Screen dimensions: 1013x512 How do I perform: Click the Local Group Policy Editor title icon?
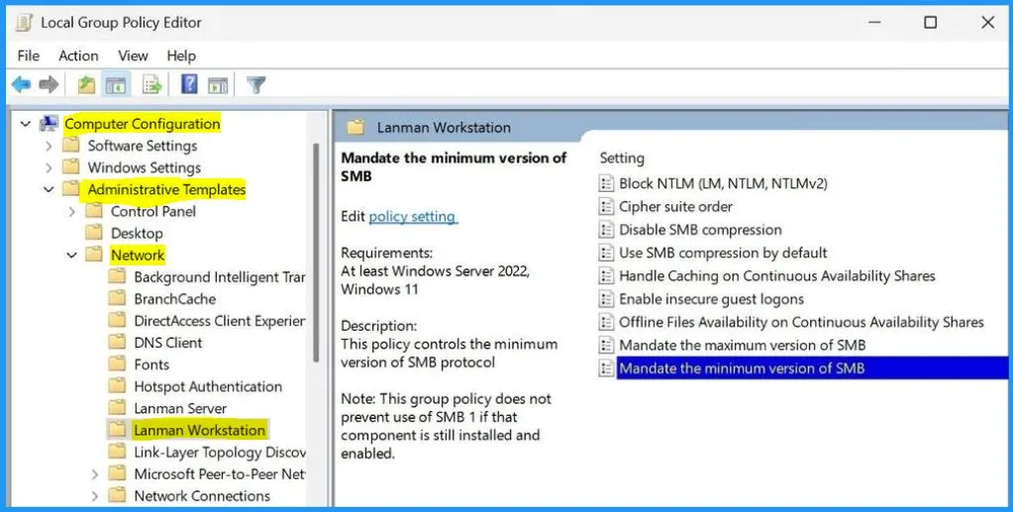(23, 23)
